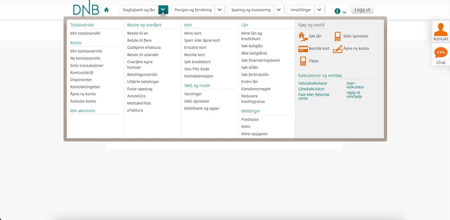Go to home via house icon
The image size is (450, 220).
click(x=107, y=9)
